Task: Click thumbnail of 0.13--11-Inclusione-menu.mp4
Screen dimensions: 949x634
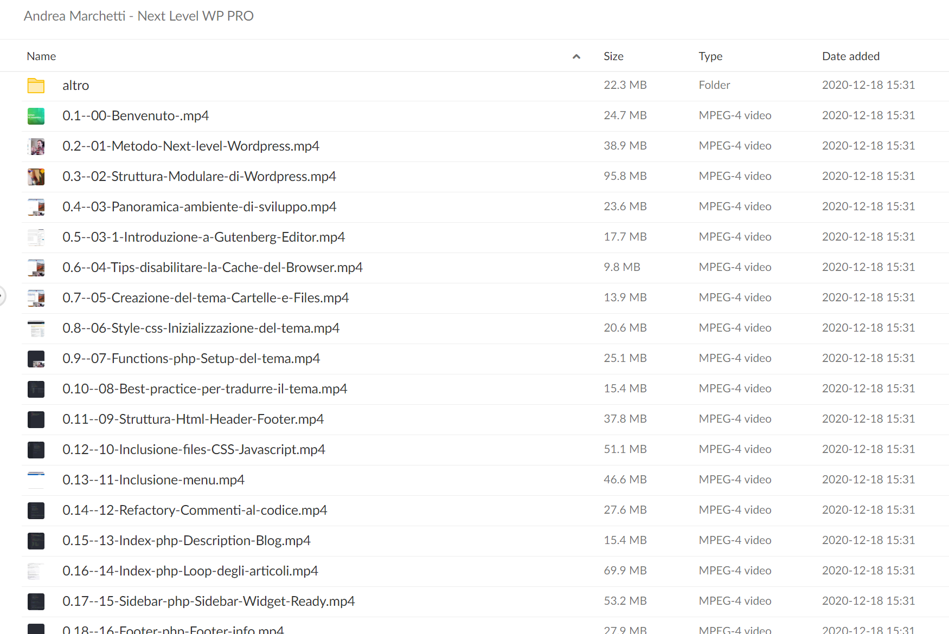Action: 36,480
